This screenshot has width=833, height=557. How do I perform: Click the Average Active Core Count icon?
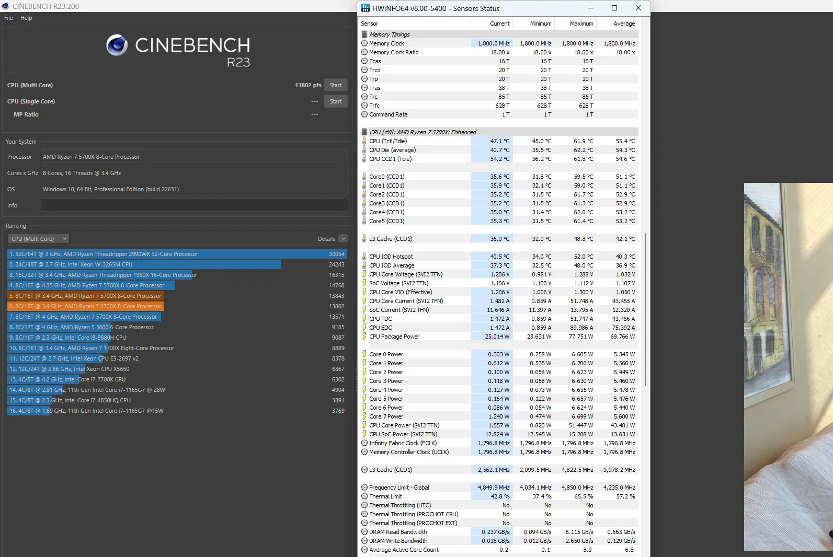[364, 550]
